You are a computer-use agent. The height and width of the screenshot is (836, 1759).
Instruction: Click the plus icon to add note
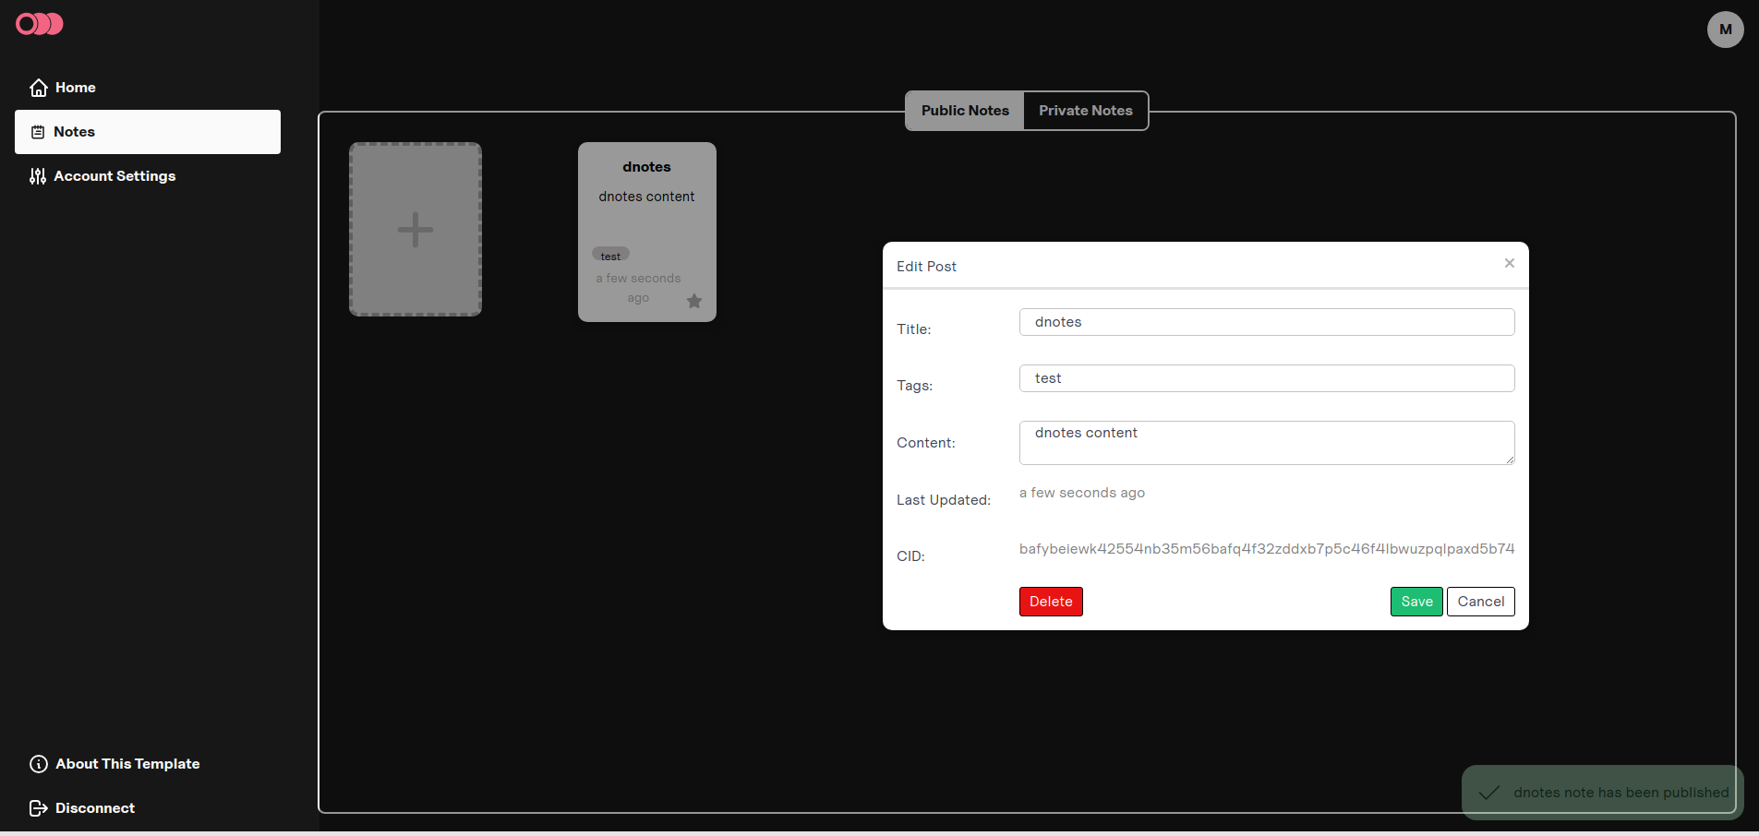pos(416,230)
